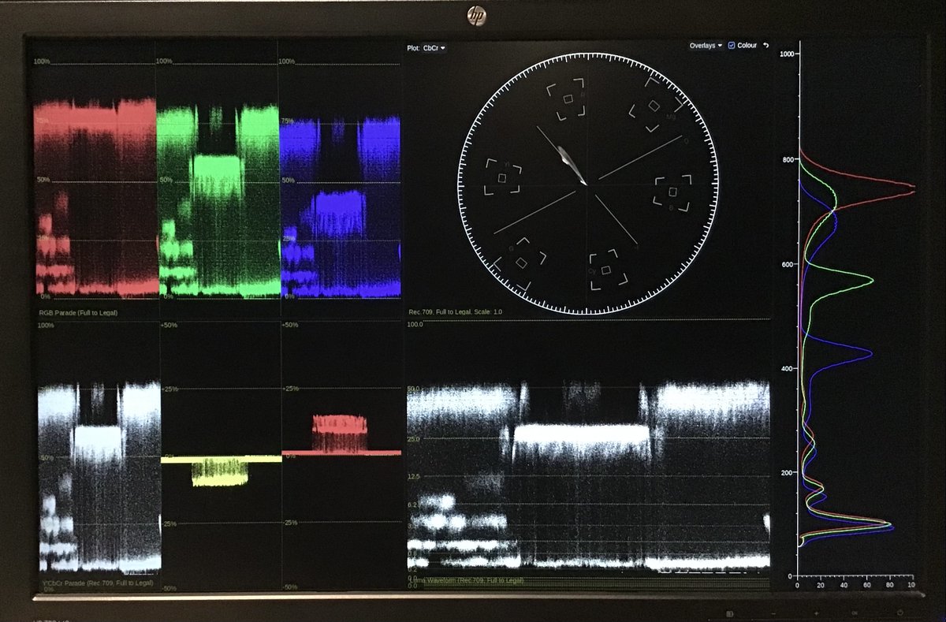Image resolution: width=946 pixels, height=622 pixels.
Task: Click the red channel in the RGB parade
Action: 96,197
